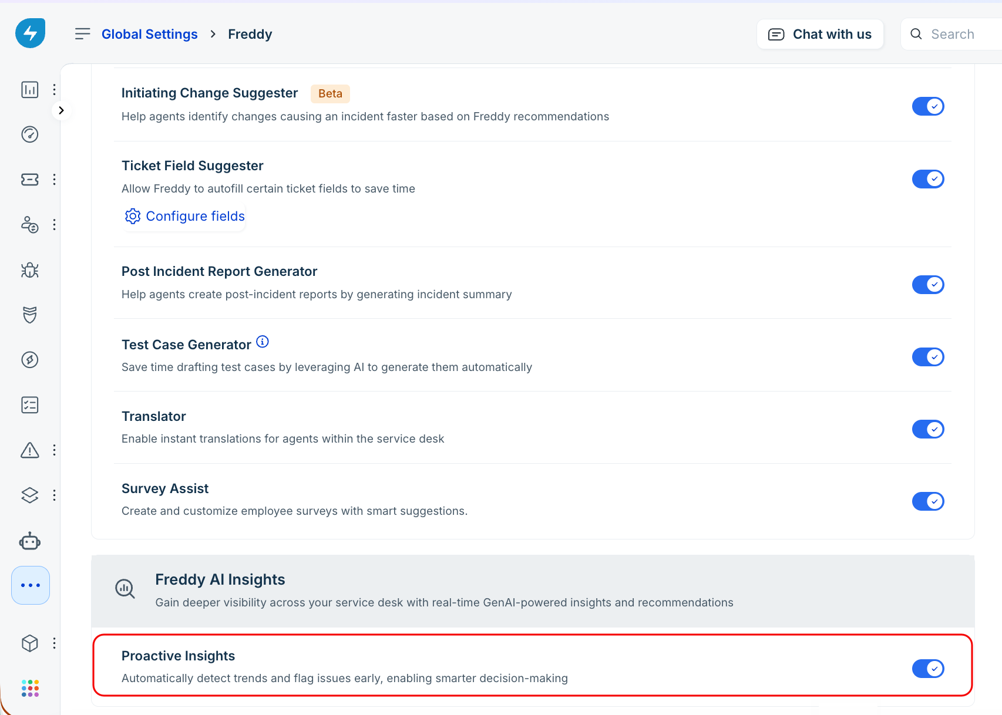
Task: Click the Freddy breadcrumb item
Action: [250, 34]
